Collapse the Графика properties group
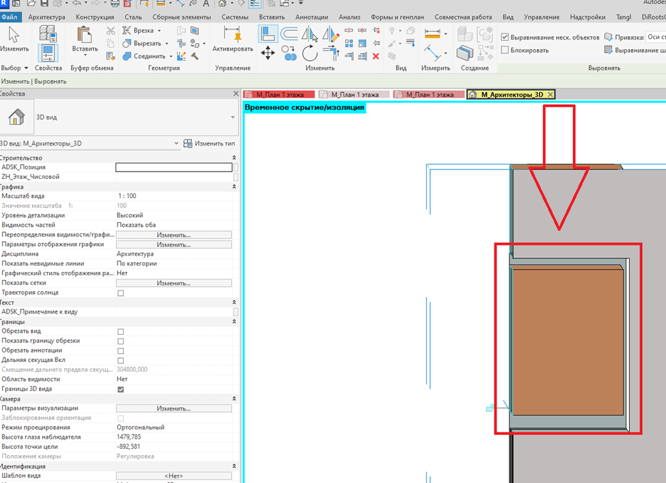Screen dimensions: 666x483 tap(234, 187)
